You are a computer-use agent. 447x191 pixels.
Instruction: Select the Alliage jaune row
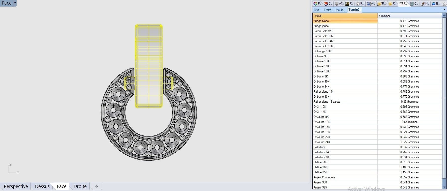tap(377, 26)
